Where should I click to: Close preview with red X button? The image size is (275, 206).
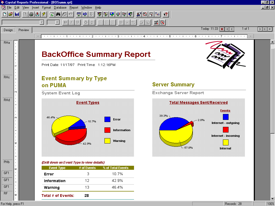click(x=222, y=29)
